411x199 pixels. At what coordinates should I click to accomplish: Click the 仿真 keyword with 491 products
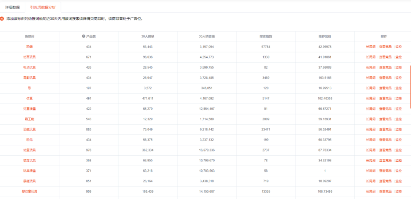coord(29,98)
